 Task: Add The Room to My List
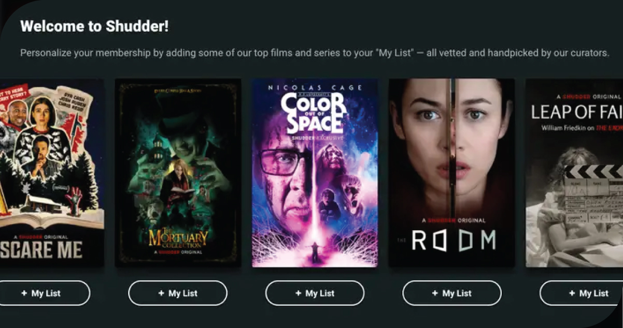coord(452,293)
